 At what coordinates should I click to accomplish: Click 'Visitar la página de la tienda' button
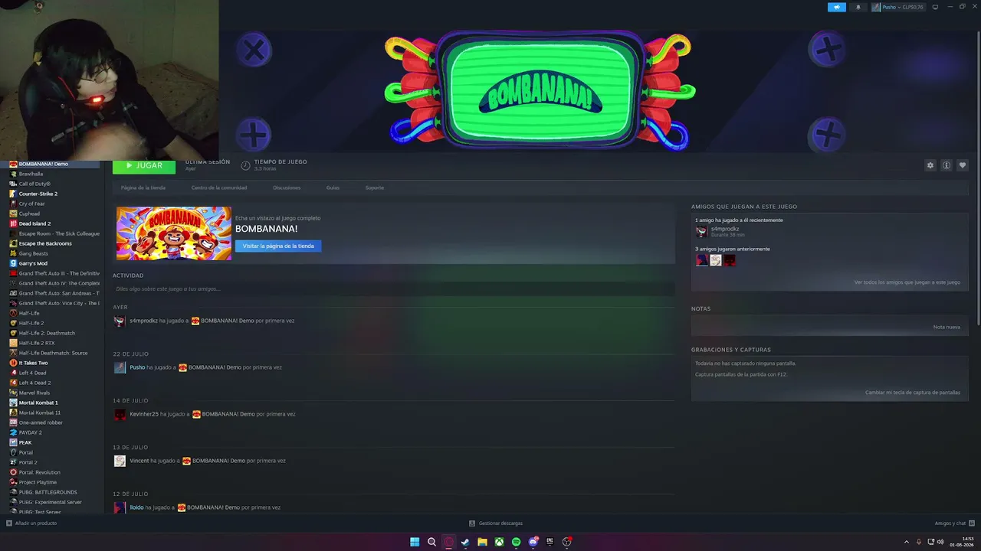click(278, 246)
